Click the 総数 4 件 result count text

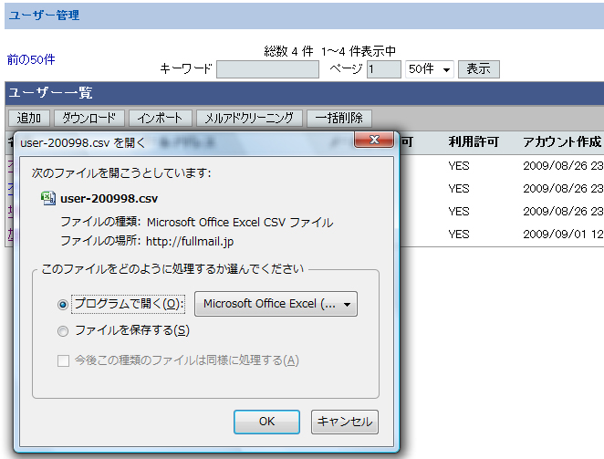[288, 51]
